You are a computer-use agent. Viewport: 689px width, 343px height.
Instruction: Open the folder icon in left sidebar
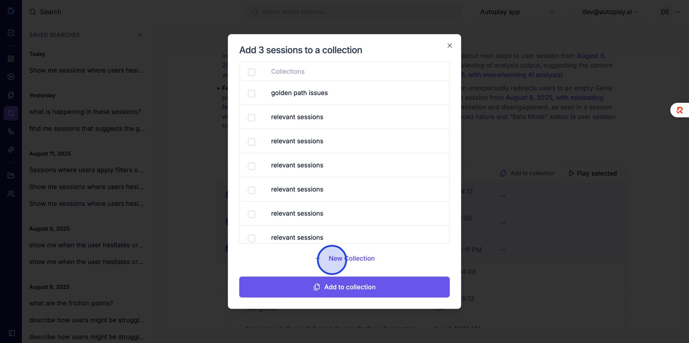pyautogui.click(x=11, y=176)
